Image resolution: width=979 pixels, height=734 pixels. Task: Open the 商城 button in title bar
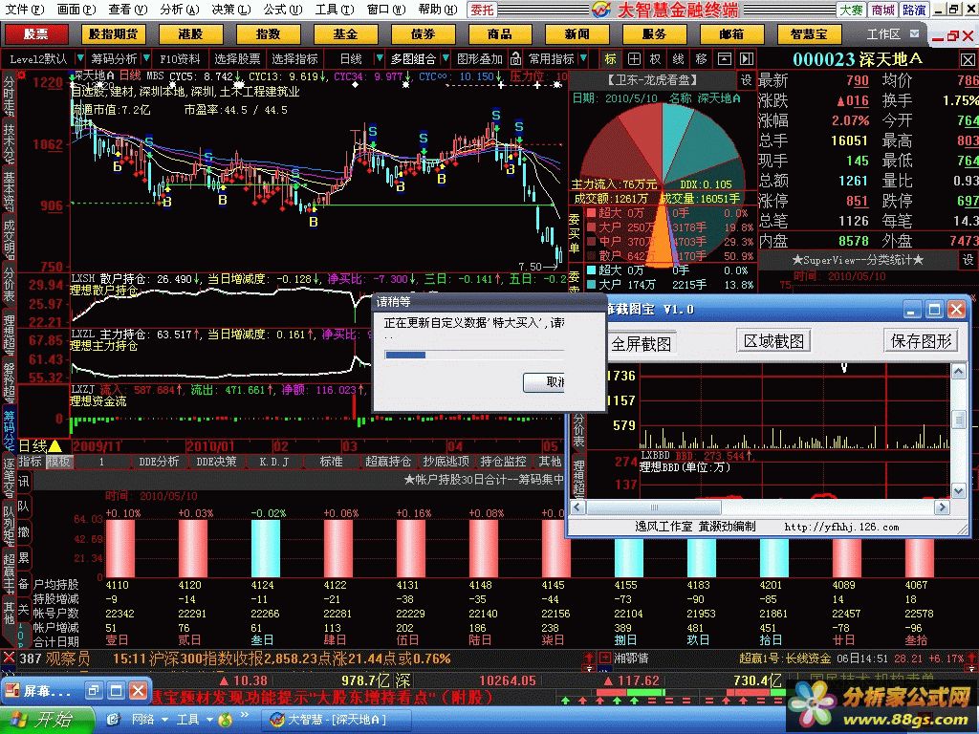point(882,10)
